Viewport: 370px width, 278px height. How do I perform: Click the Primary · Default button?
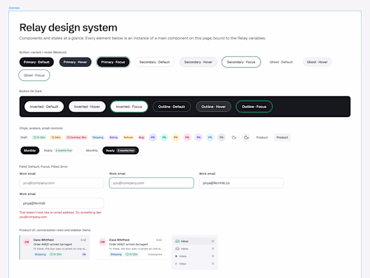click(x=36, y=62)
